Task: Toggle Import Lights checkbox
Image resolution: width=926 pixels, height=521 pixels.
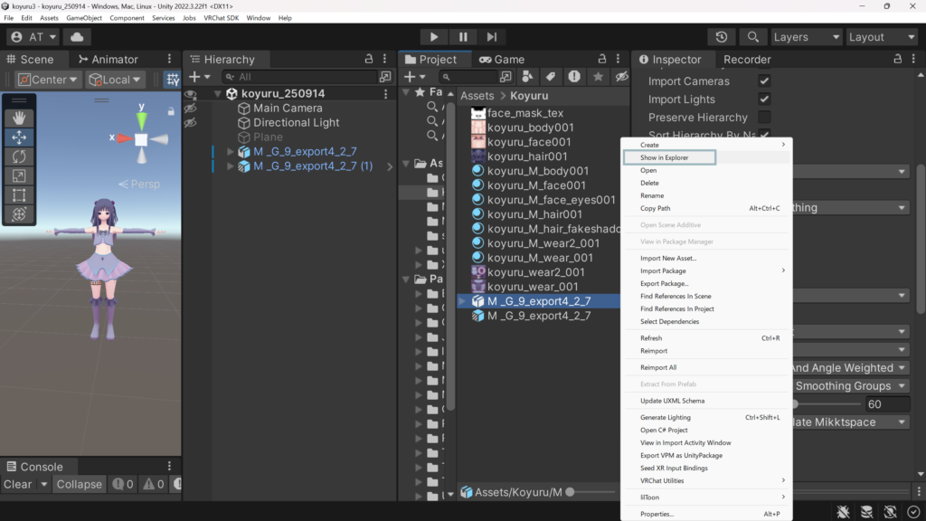Action: click(764, 99)
